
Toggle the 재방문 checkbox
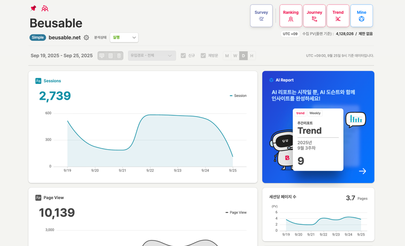(x=203, y=56)
